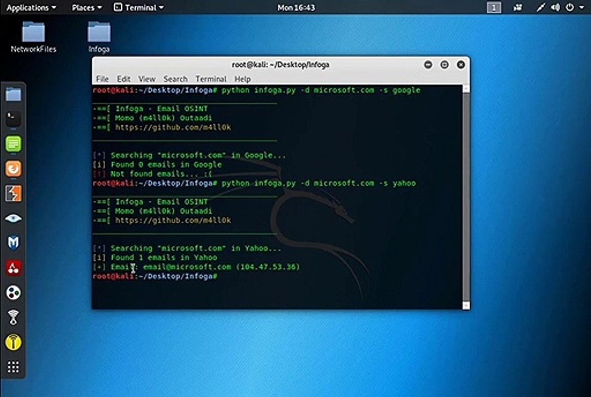Close the terminal window
The height and width of the screenshot is (397, 591).
461,65
